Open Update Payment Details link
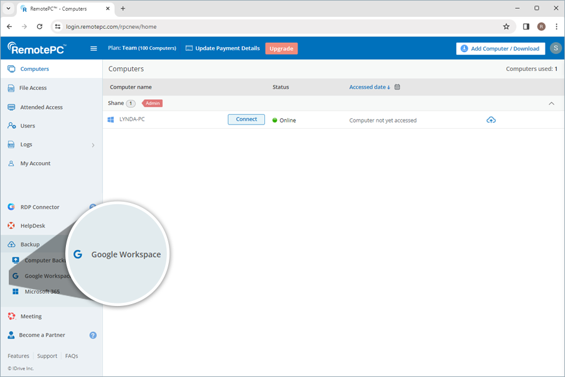This screenshot has height=377, width=565. (x=223, y=48)
